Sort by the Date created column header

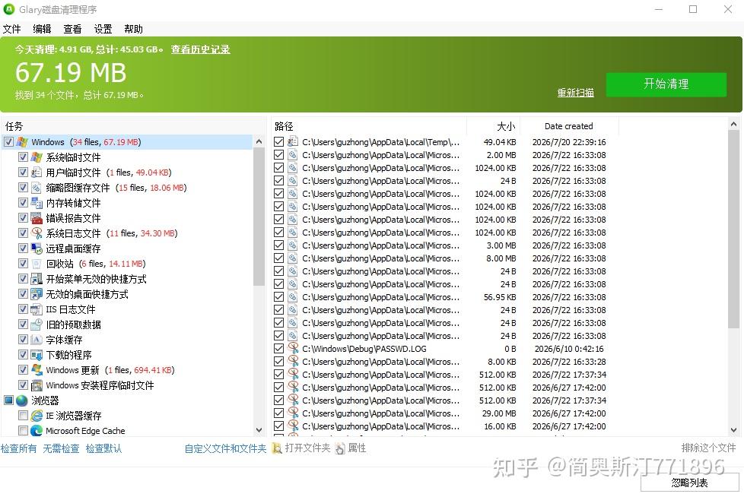click(x=569, y=126)
